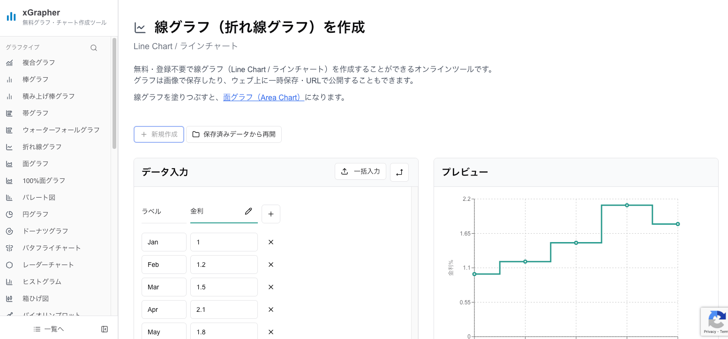
Task: Click the search magnifier next to グラフタイプ
Action: point(93,47)
